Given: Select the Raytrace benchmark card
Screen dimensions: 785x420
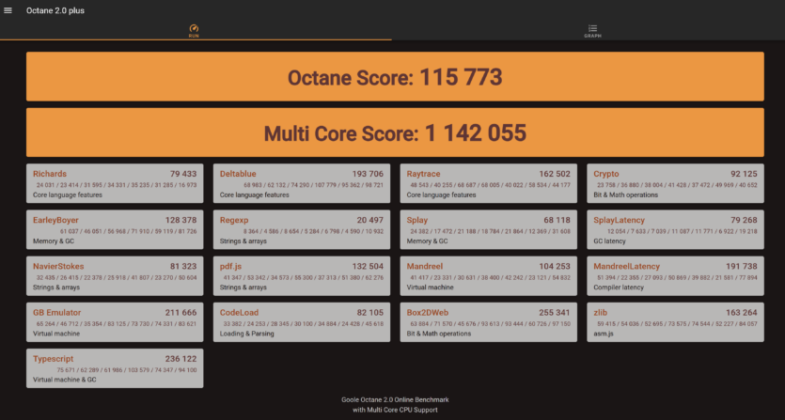Looking at the screenshot, I should pyautogui.click(x=488, y=183).
